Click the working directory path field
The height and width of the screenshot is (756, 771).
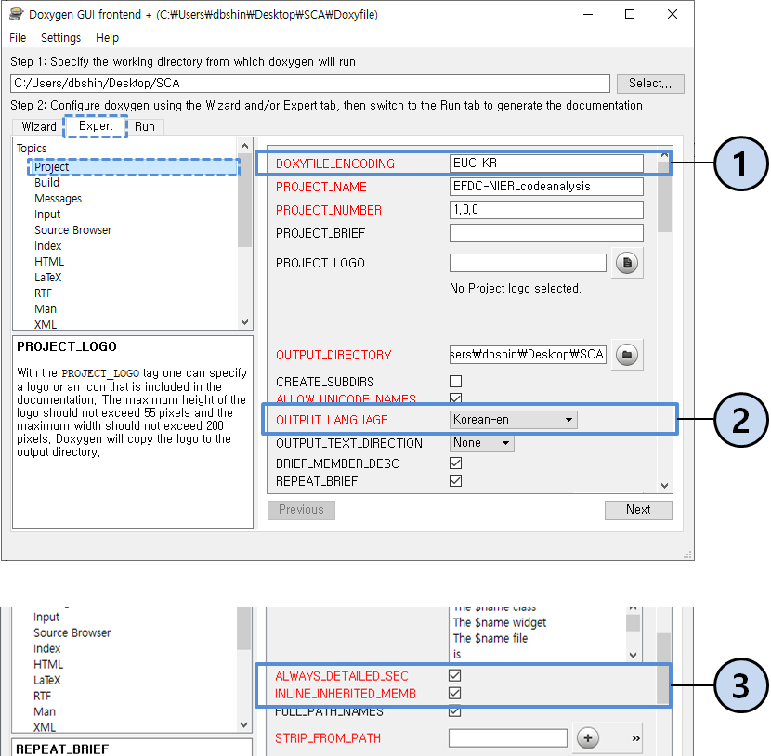pos(309,84)
